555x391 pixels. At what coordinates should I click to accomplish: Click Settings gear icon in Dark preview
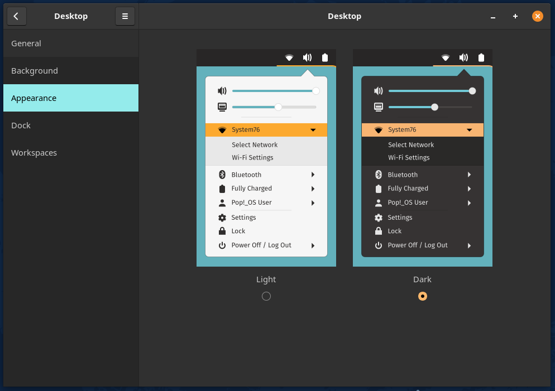coord(379,218)
